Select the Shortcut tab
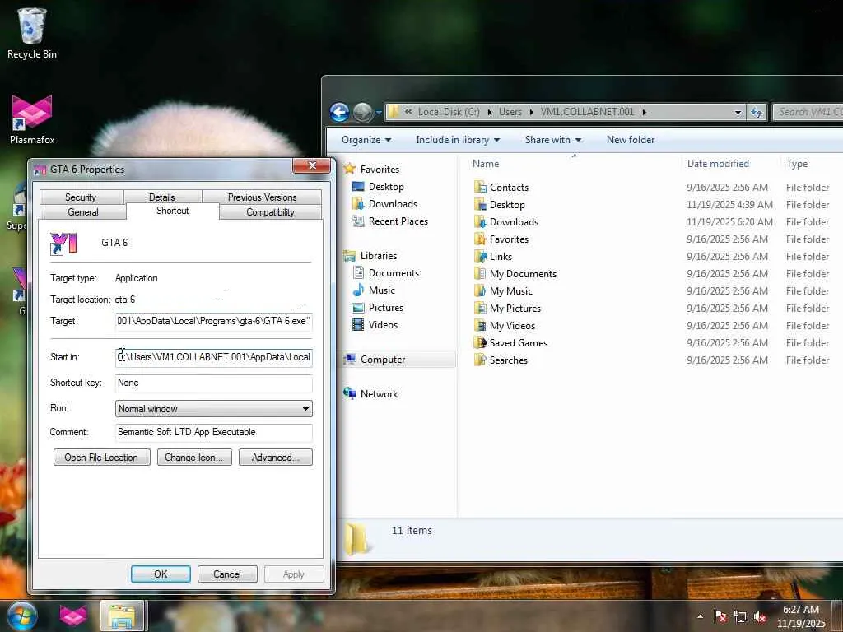 pos(173,211)
